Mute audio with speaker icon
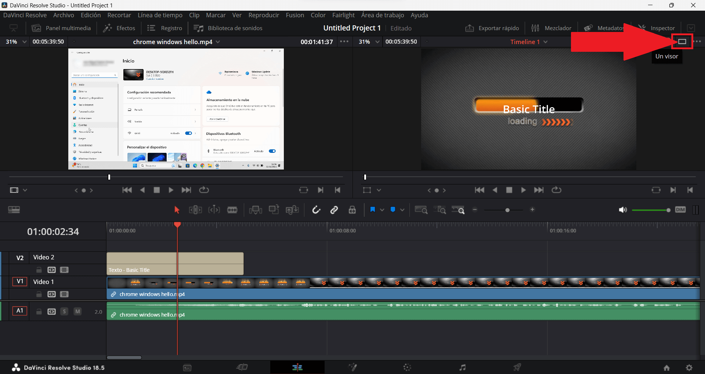The width and height of the screenshot is (705, 374). pyautogui.click(x=623, y=210)
